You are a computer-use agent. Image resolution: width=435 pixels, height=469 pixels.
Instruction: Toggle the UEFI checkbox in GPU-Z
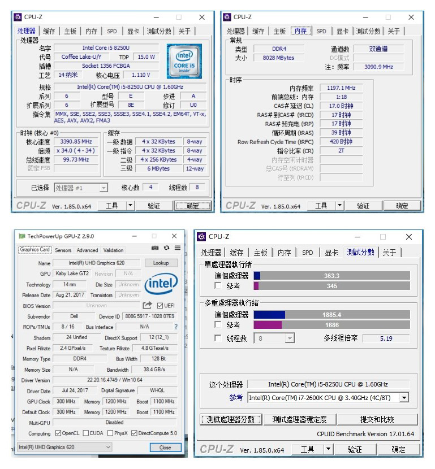pyautogui.click(x=160, y=306)
